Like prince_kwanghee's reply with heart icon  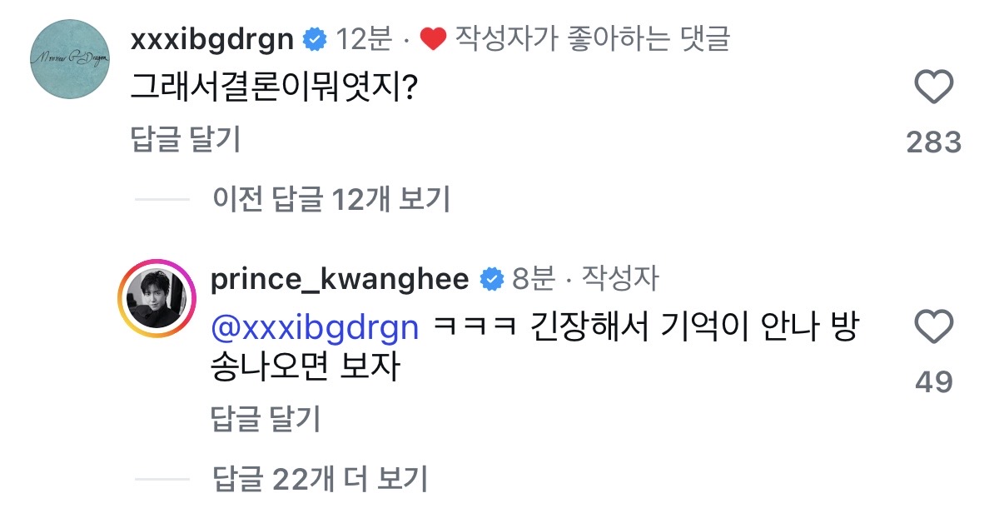[933, 327]
